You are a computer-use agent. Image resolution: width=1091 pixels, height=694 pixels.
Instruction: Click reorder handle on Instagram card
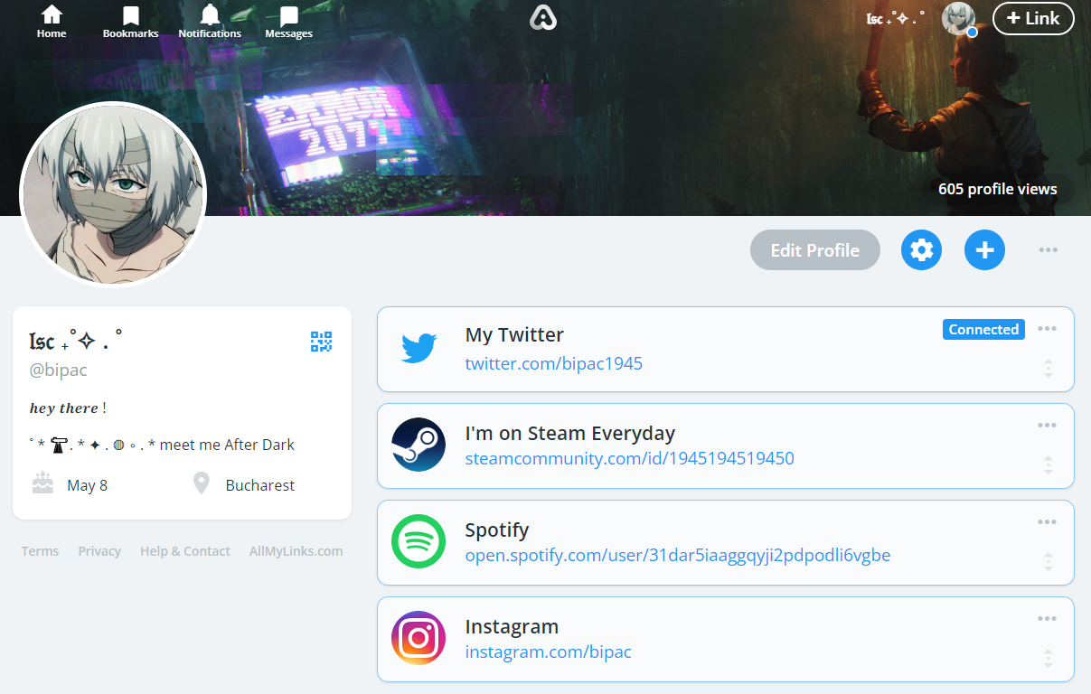[1048, 658]
